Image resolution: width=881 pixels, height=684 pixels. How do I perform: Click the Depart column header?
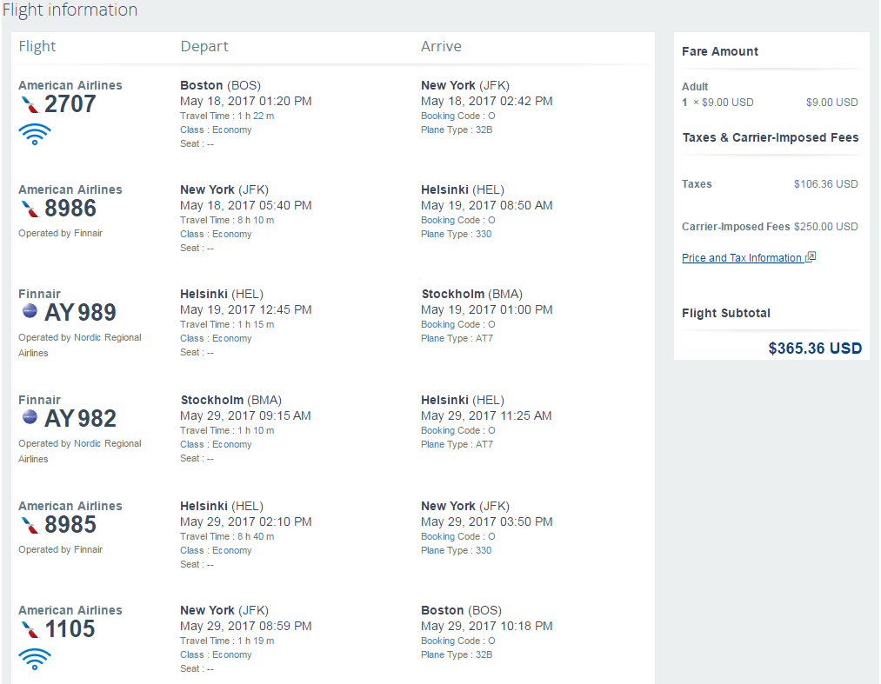[204, 46]
